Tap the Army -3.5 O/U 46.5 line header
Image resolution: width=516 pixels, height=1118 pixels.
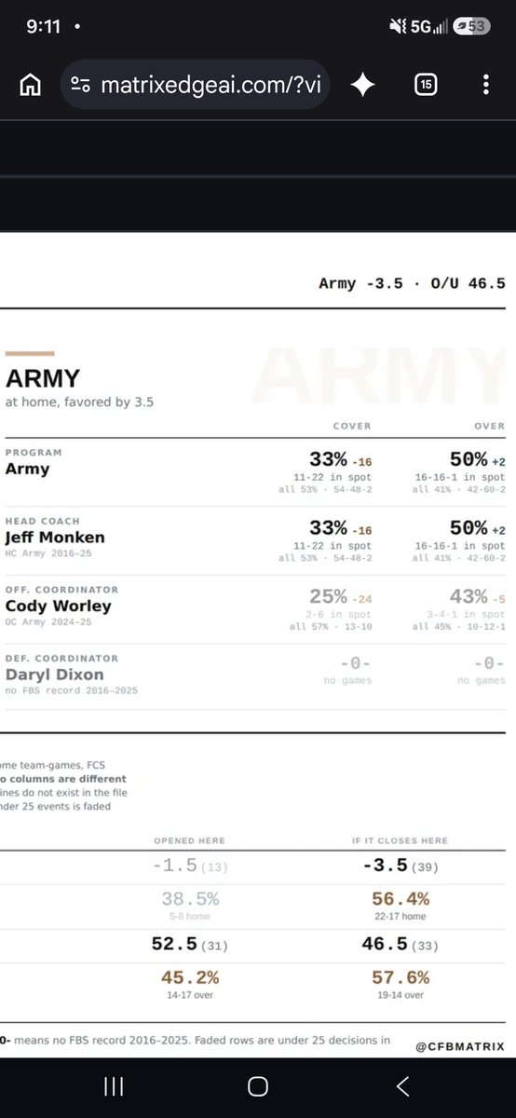412,283
